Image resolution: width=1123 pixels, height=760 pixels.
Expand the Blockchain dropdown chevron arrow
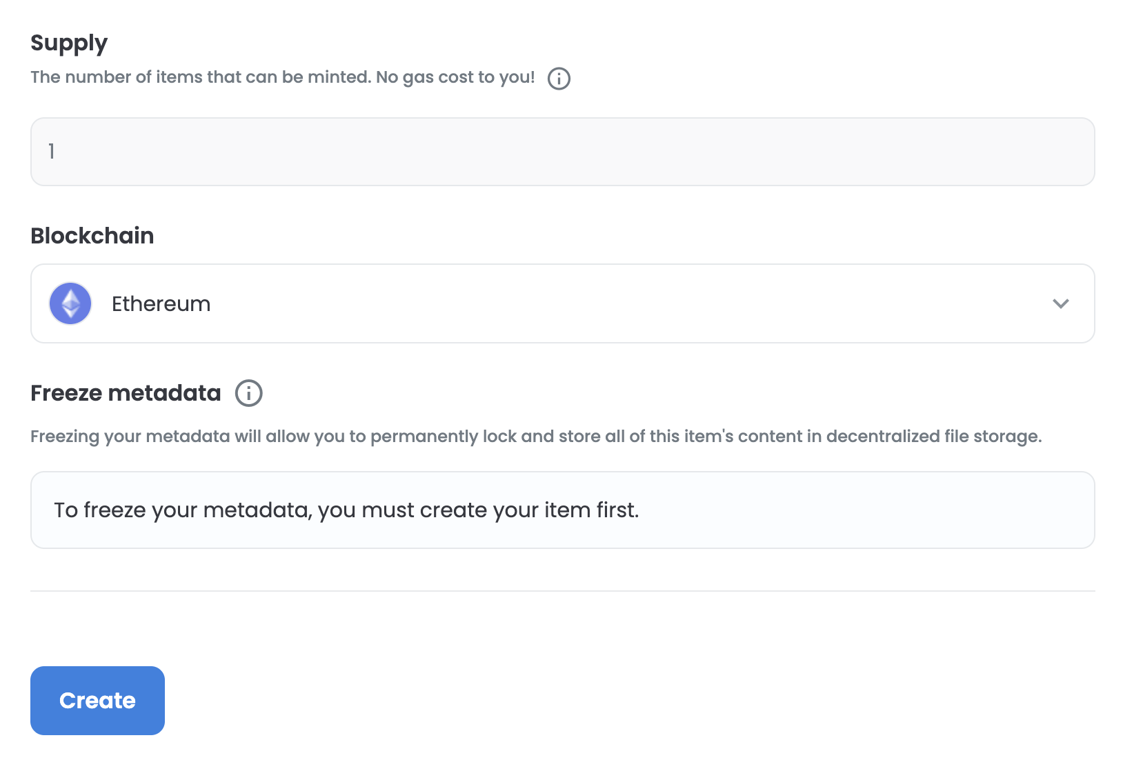[x=1061, y=303]
